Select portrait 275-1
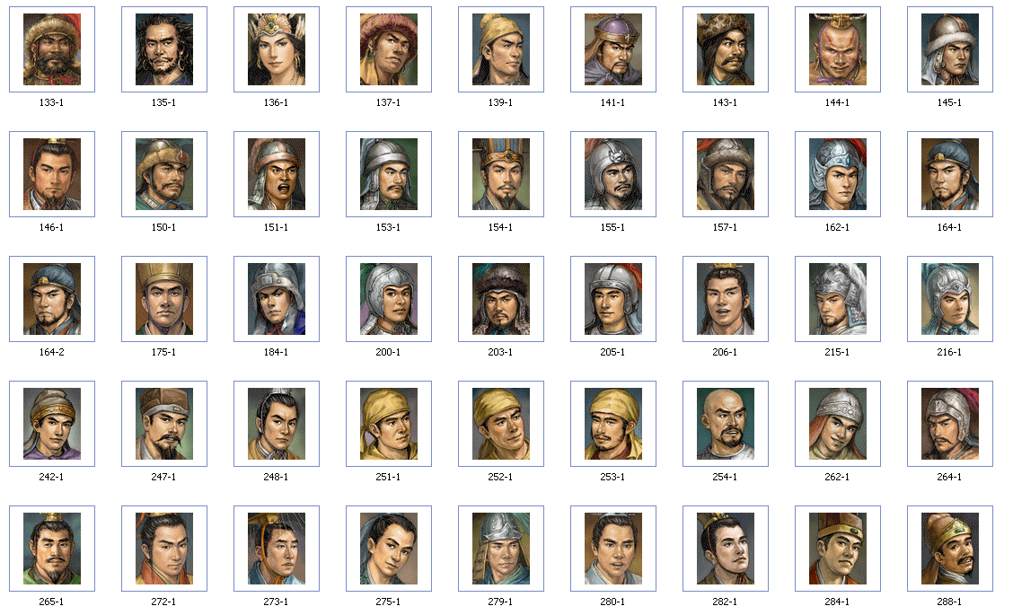Screen dimensions: 1013x615 (x=388, y=549)
